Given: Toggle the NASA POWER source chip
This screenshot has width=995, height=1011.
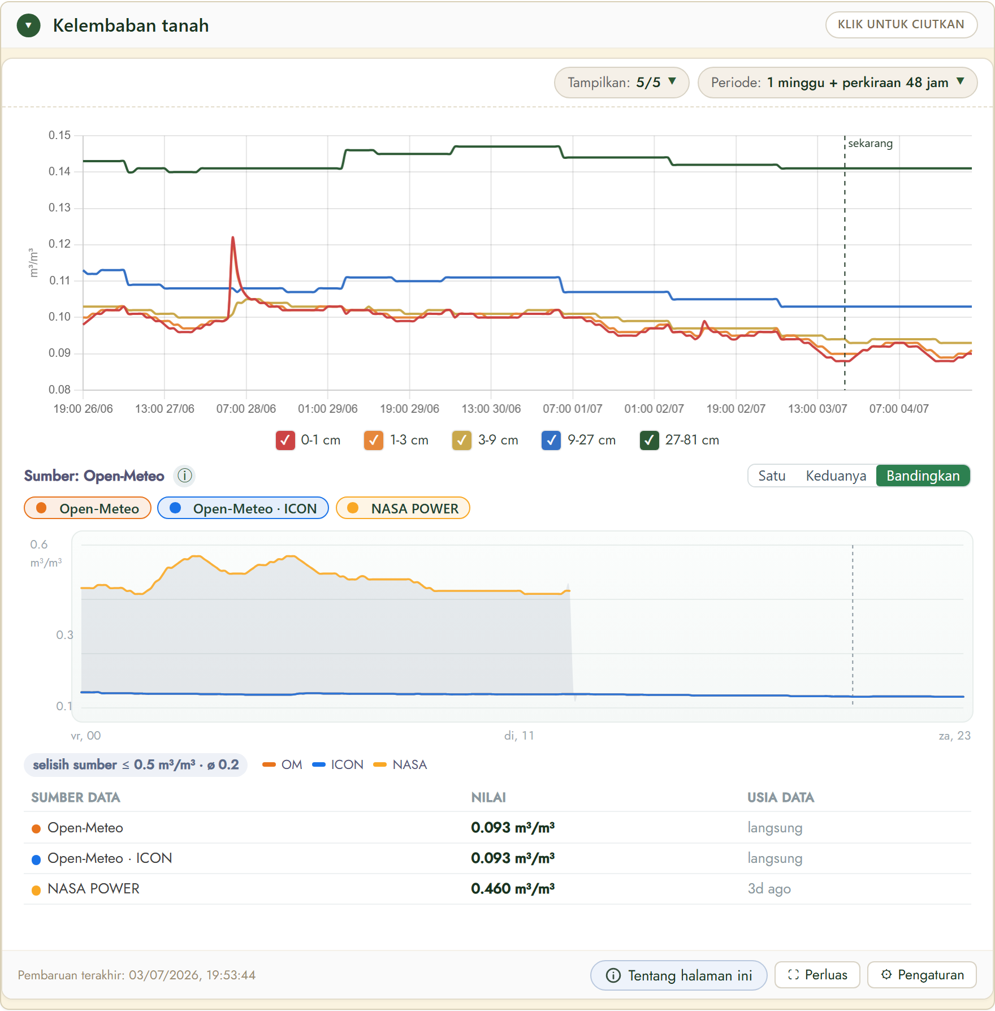Looking at the screenshot, I should (403, 508).
